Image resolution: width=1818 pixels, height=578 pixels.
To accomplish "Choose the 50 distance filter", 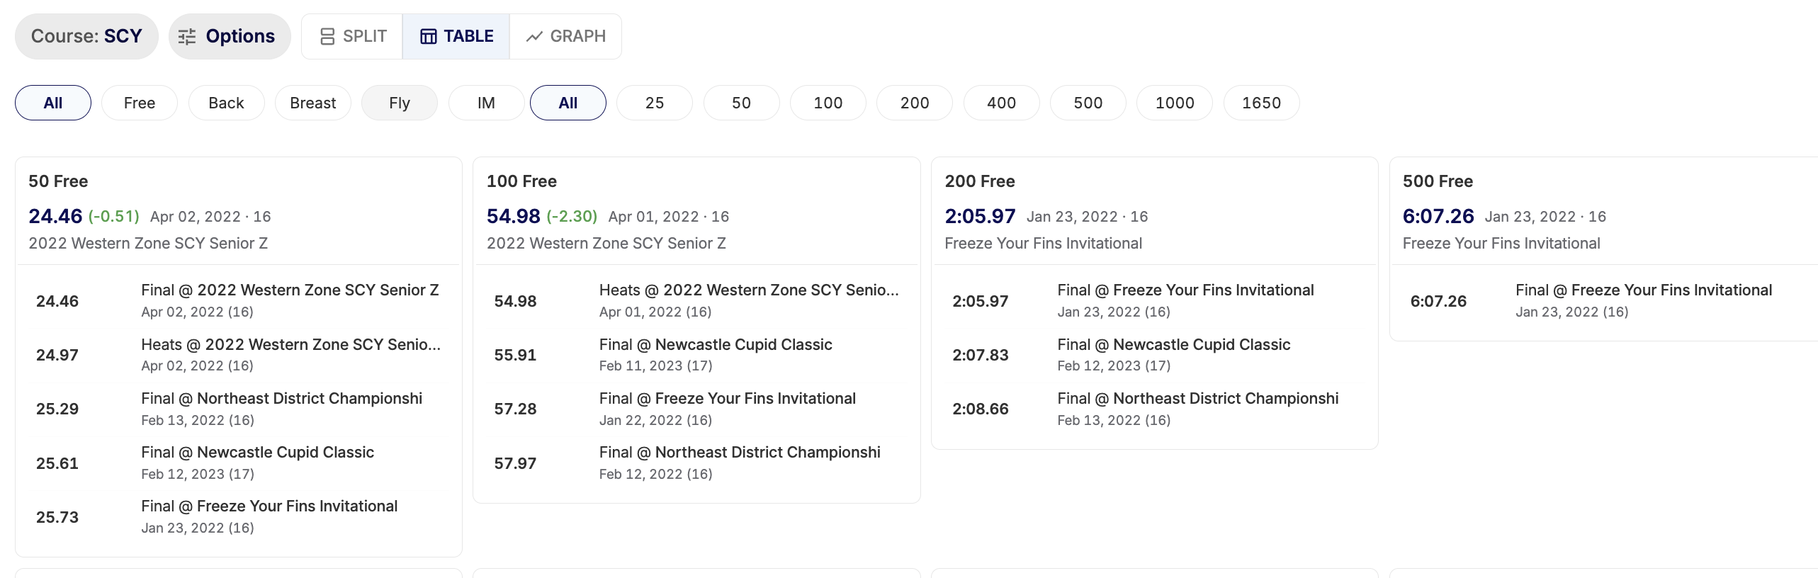I will [x=742, y=103].
